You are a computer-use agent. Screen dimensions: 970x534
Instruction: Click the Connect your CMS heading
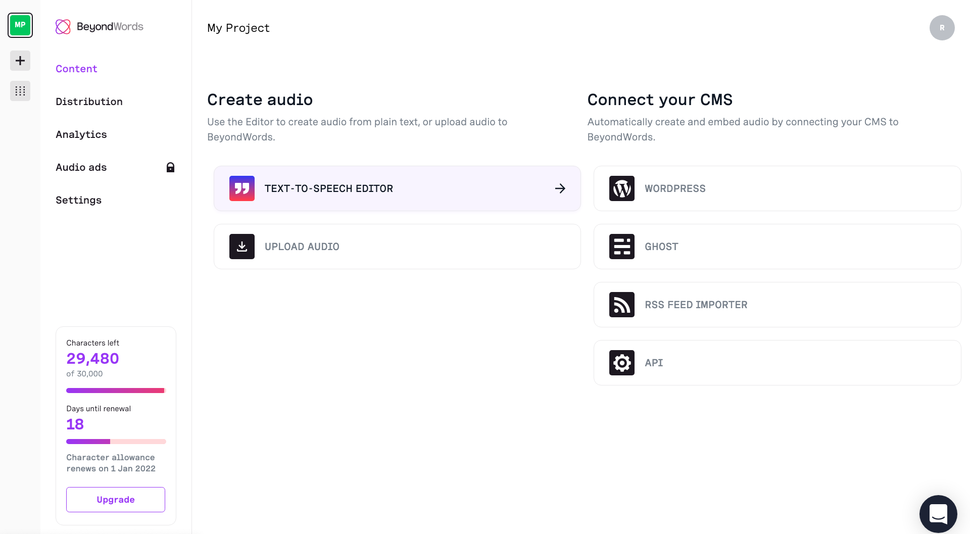pos(660,100)
